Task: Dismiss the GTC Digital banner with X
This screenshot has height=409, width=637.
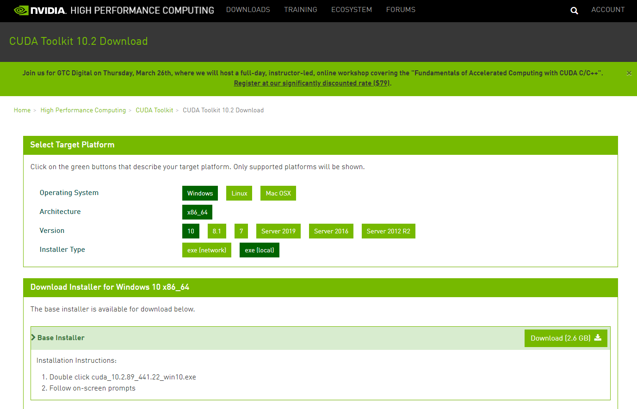Action: [629, 73]
